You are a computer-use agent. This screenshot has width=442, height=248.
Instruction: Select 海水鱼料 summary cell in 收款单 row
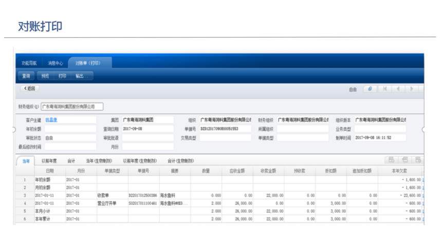point(175,195)
